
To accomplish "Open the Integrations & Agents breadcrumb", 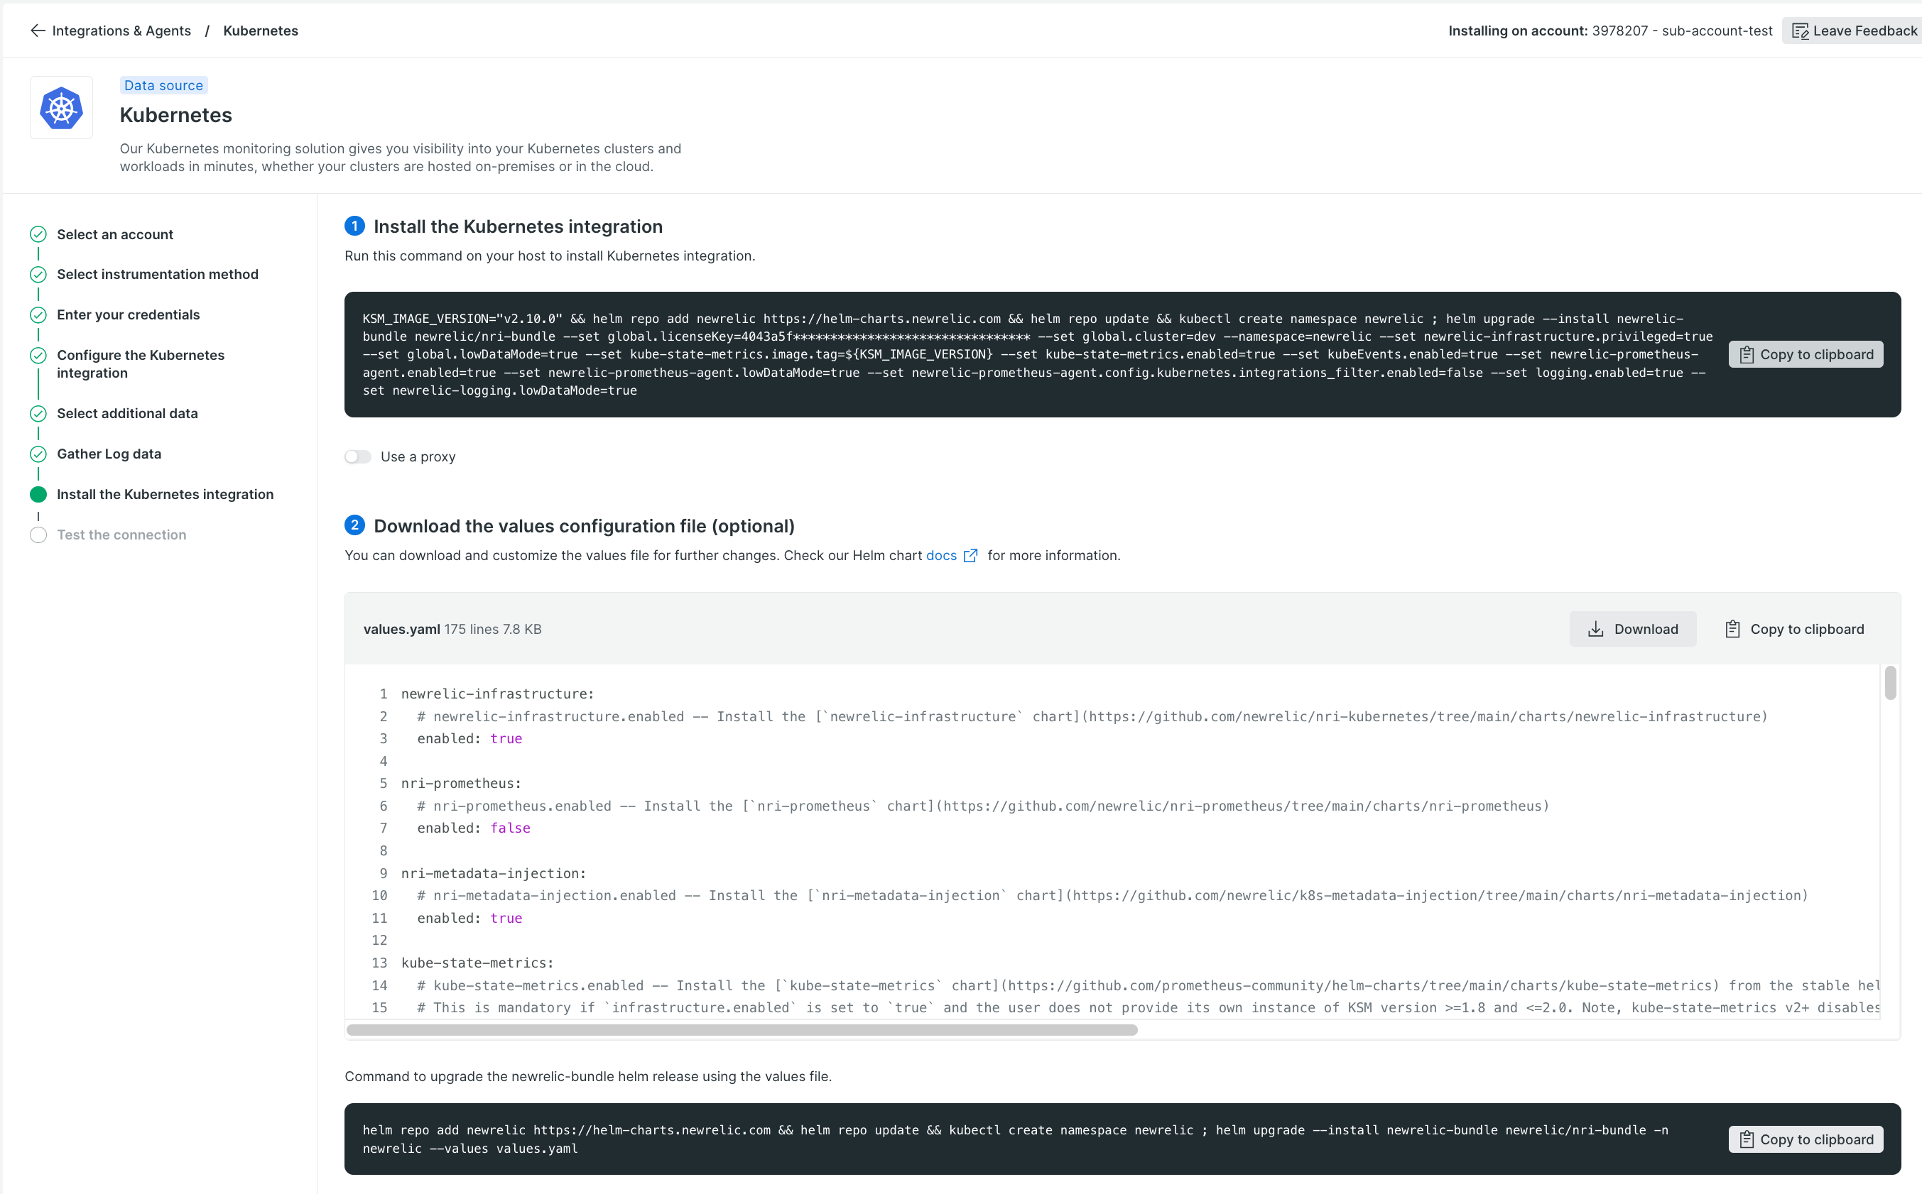I will click(x=121, y=31).
